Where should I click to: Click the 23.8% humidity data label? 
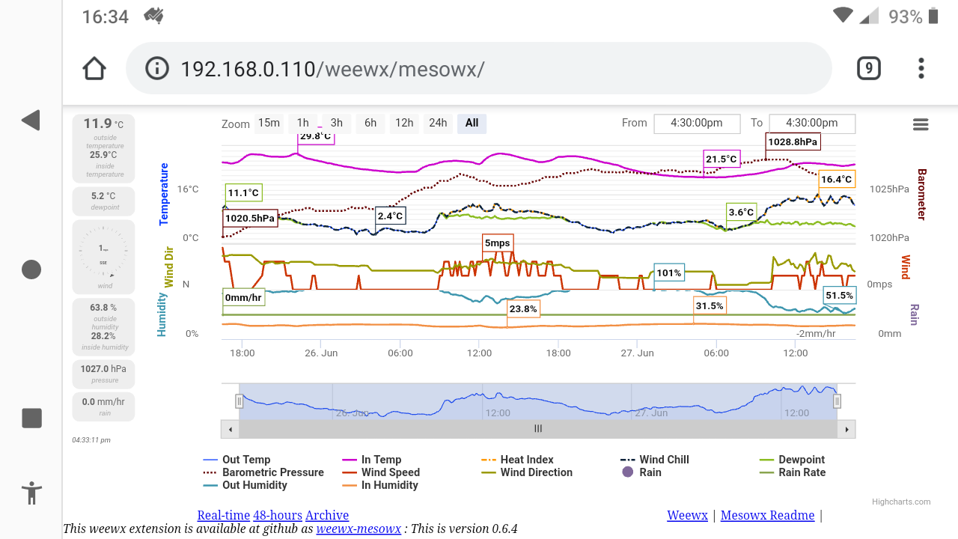[x=523, y=308]
